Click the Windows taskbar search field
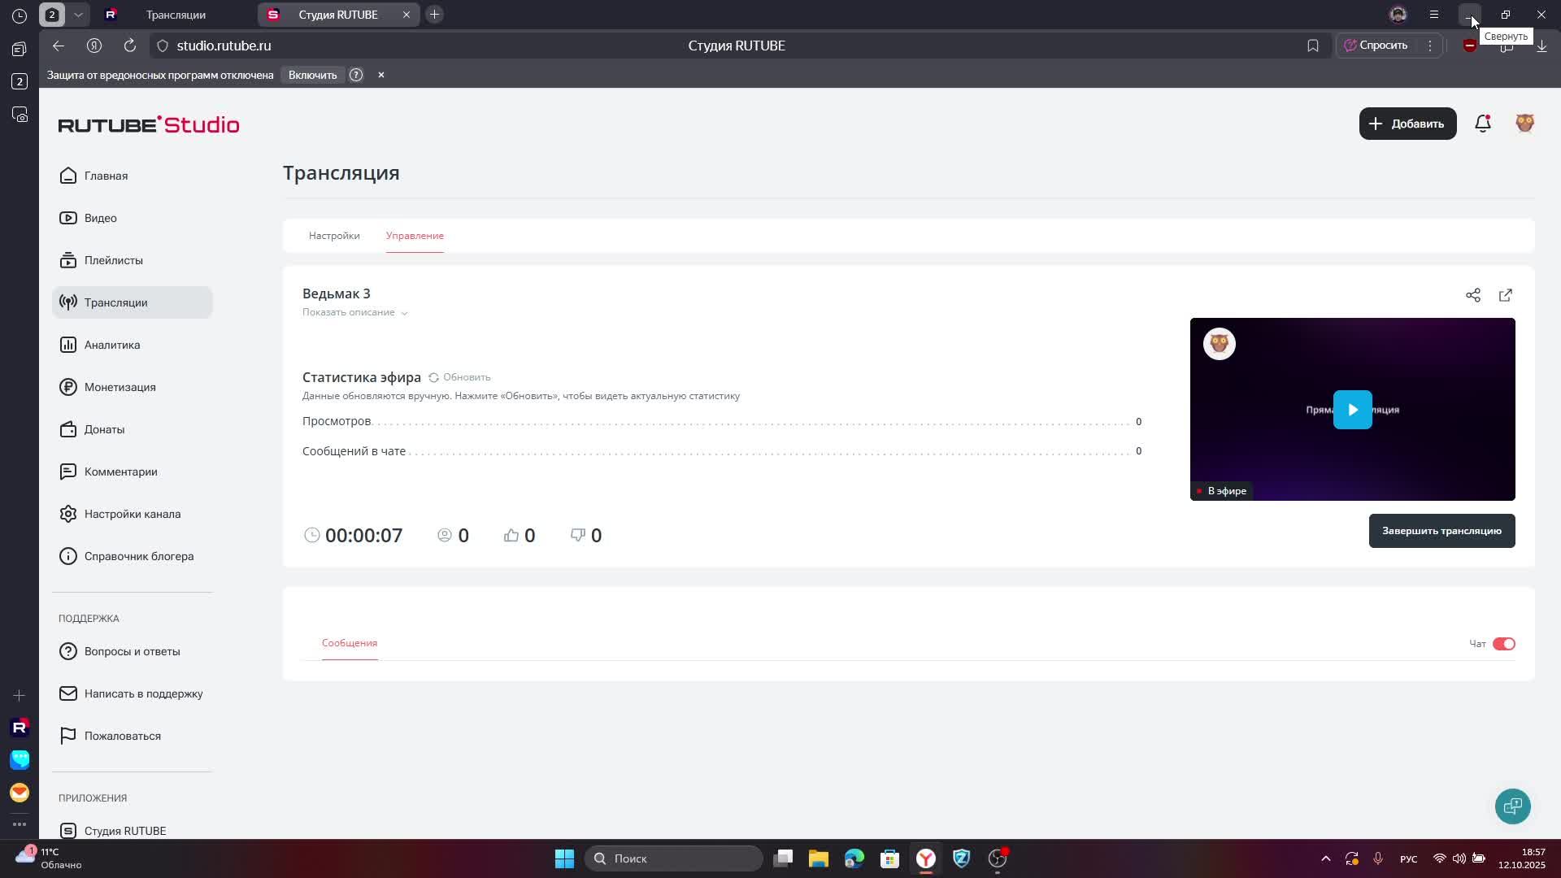 point(673,858)
